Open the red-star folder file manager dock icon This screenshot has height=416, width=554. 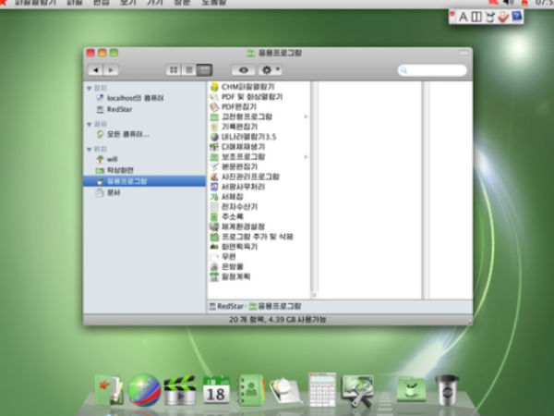click(109, 390)
